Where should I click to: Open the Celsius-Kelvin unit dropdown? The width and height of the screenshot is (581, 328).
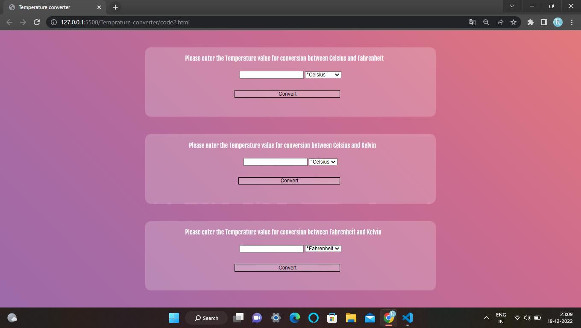(323, 161)
